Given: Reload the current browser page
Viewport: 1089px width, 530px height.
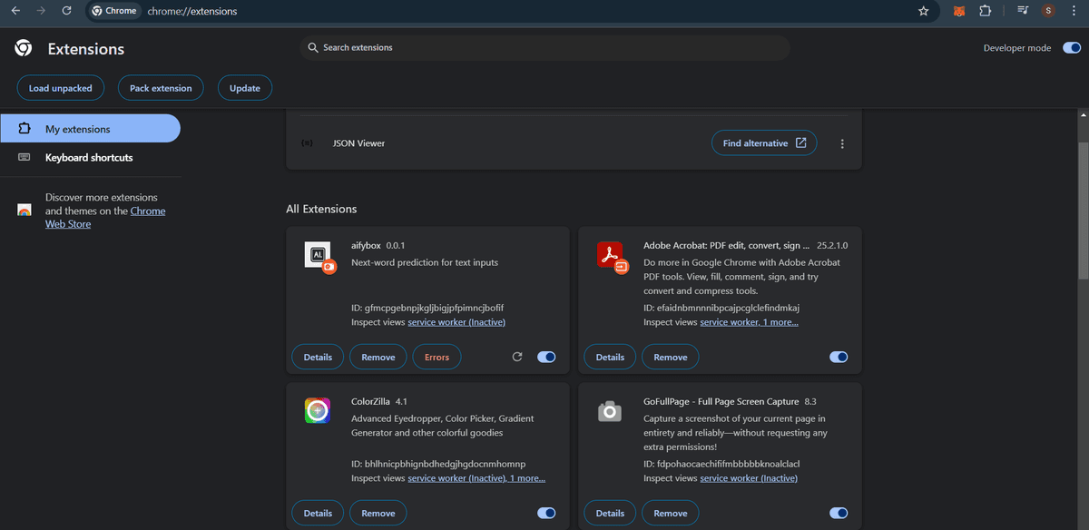Looking at the screenshot, I should tap(66, 11).
